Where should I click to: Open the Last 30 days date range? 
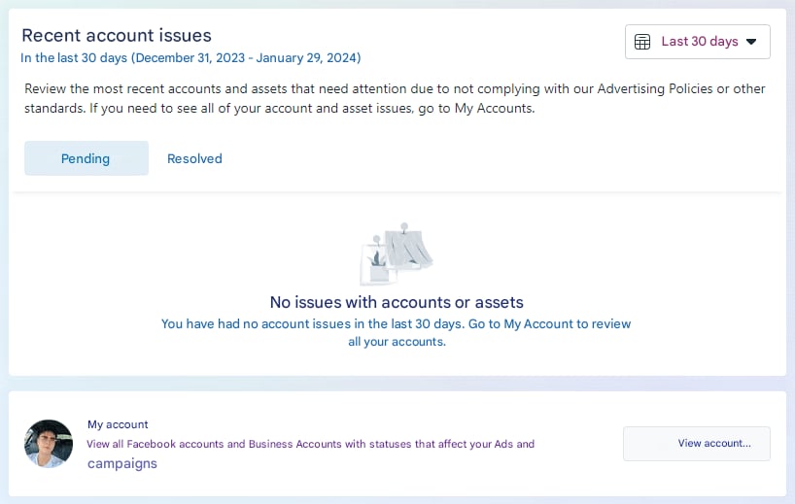(698, 42)
